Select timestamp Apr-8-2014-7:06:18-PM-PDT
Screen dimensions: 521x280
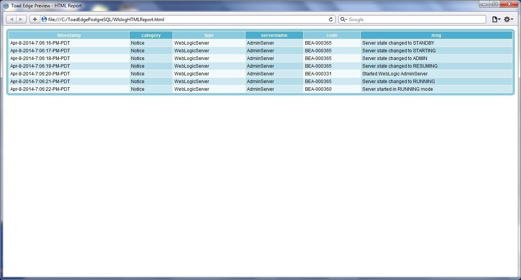(x=40, y=58)
